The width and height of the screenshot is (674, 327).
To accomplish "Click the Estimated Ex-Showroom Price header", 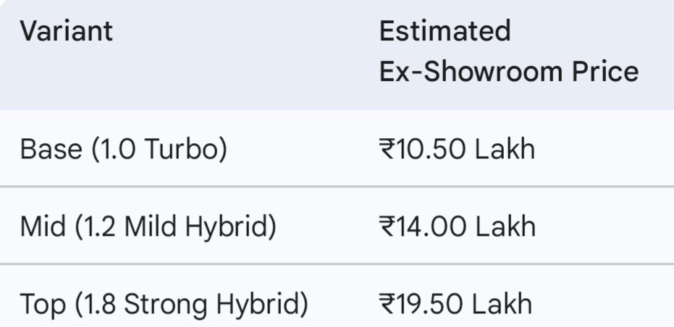I will [x=509, y=51].
